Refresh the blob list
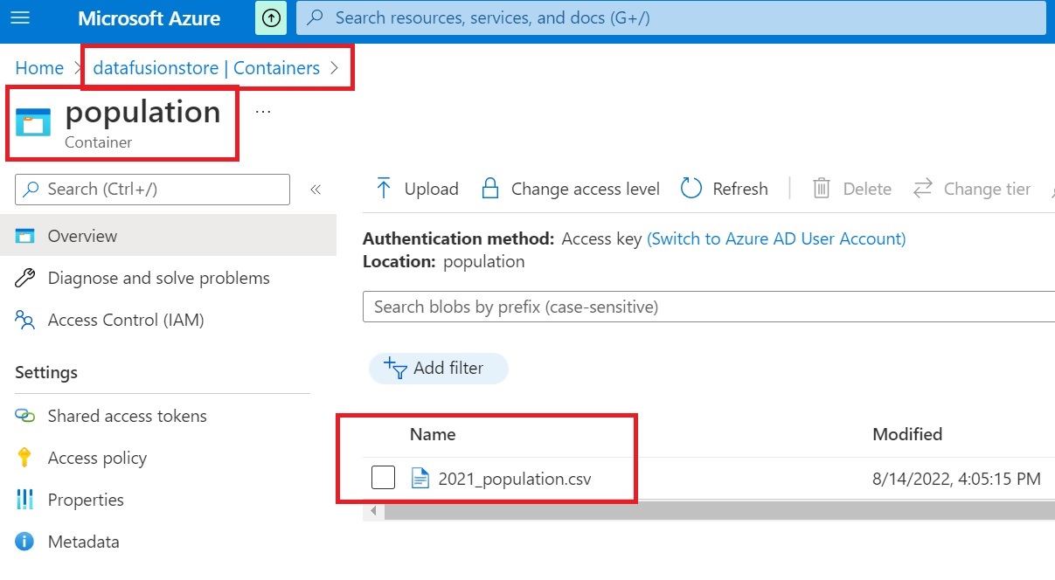Viewport: 1055px width, 580px height. 724,189
